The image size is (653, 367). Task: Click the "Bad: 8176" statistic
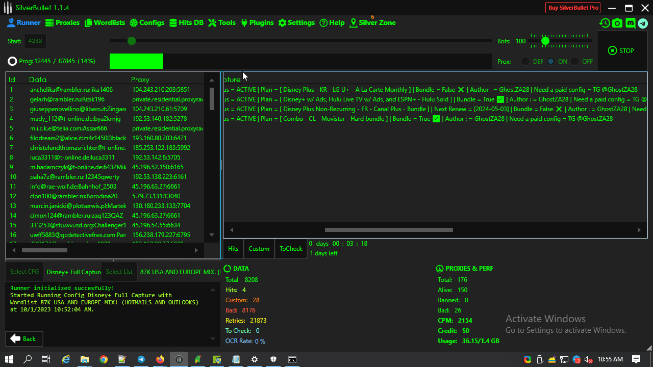[240, 310]
